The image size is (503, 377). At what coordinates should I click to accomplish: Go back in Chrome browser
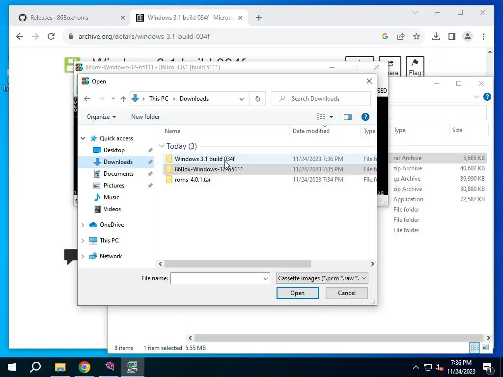click(20, 36)
